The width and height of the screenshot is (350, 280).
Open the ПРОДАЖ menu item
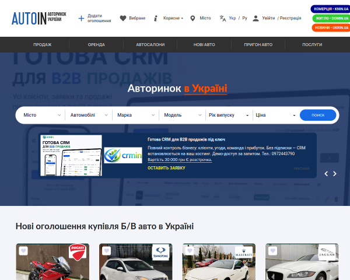(x=43, y=45)
